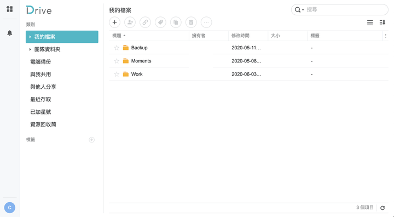Click the get link icon
Screen dimensions: 394x217
(145, 22)
